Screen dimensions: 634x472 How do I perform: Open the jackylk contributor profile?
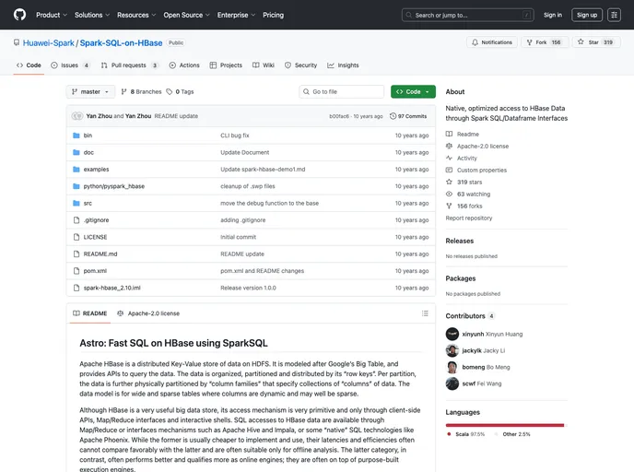[x=473, y=350]
